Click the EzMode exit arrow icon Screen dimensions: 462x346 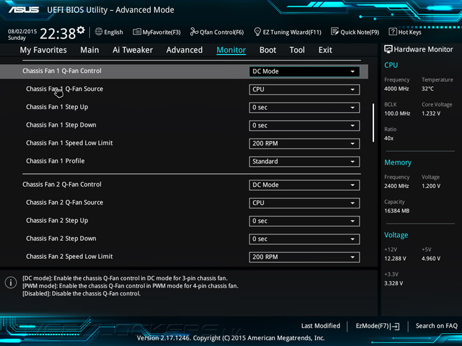coord(395,326)
